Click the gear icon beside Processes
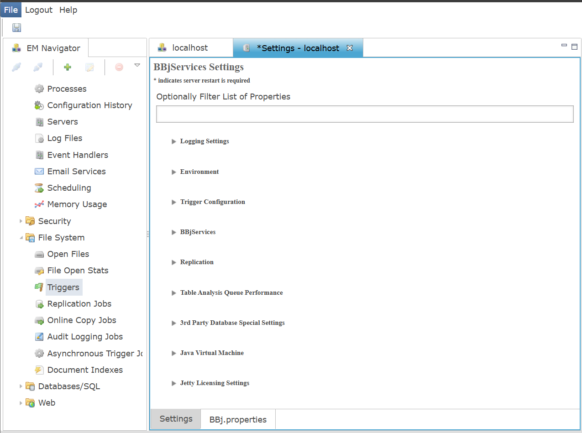Viewport: 582px width, 433px height. click(39, 89)
